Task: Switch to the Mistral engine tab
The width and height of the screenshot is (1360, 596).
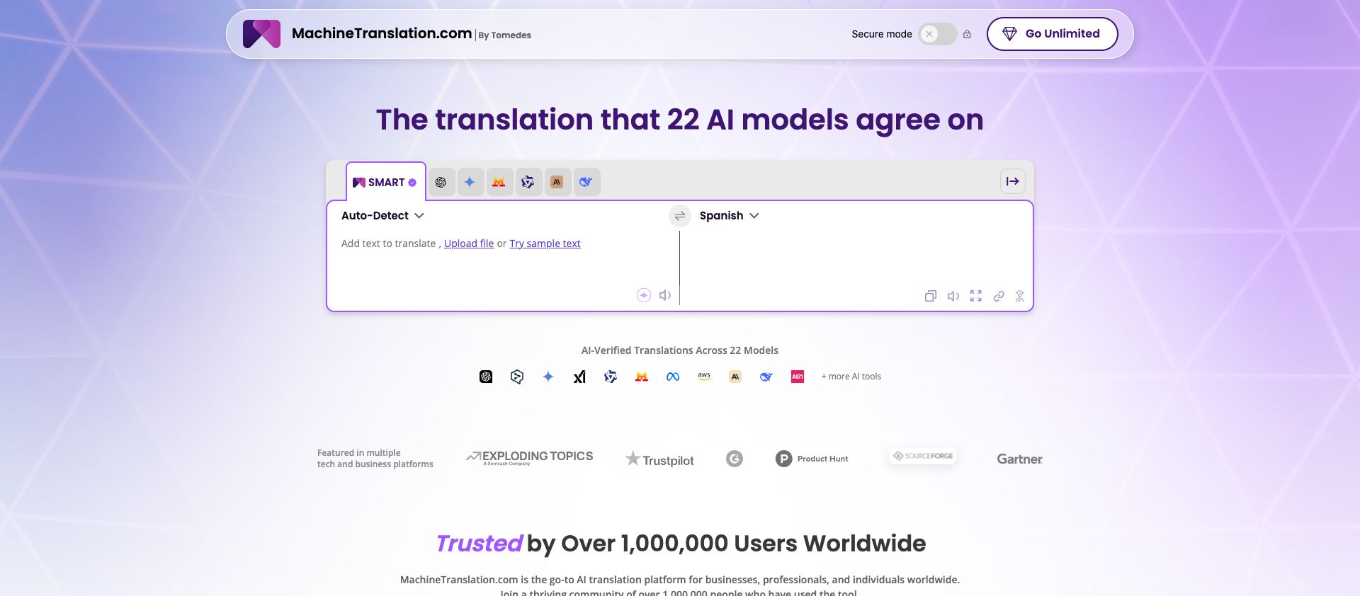Action: point(499,182)
